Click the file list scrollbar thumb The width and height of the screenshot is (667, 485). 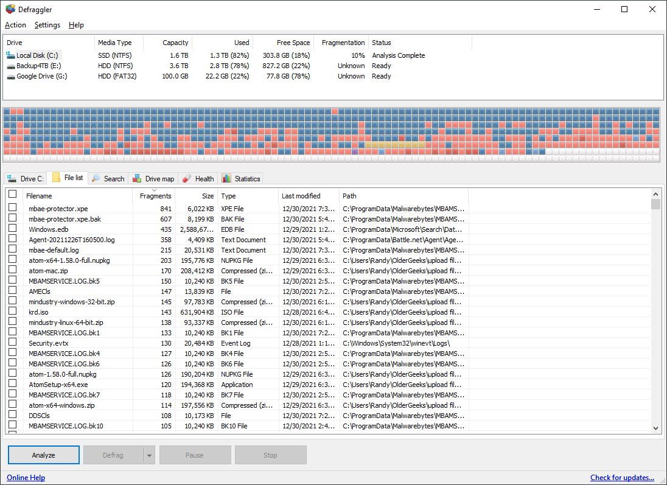click(655, 204)
